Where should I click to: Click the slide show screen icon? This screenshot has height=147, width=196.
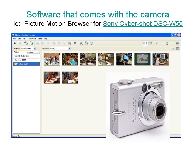[x=75, y=43]
